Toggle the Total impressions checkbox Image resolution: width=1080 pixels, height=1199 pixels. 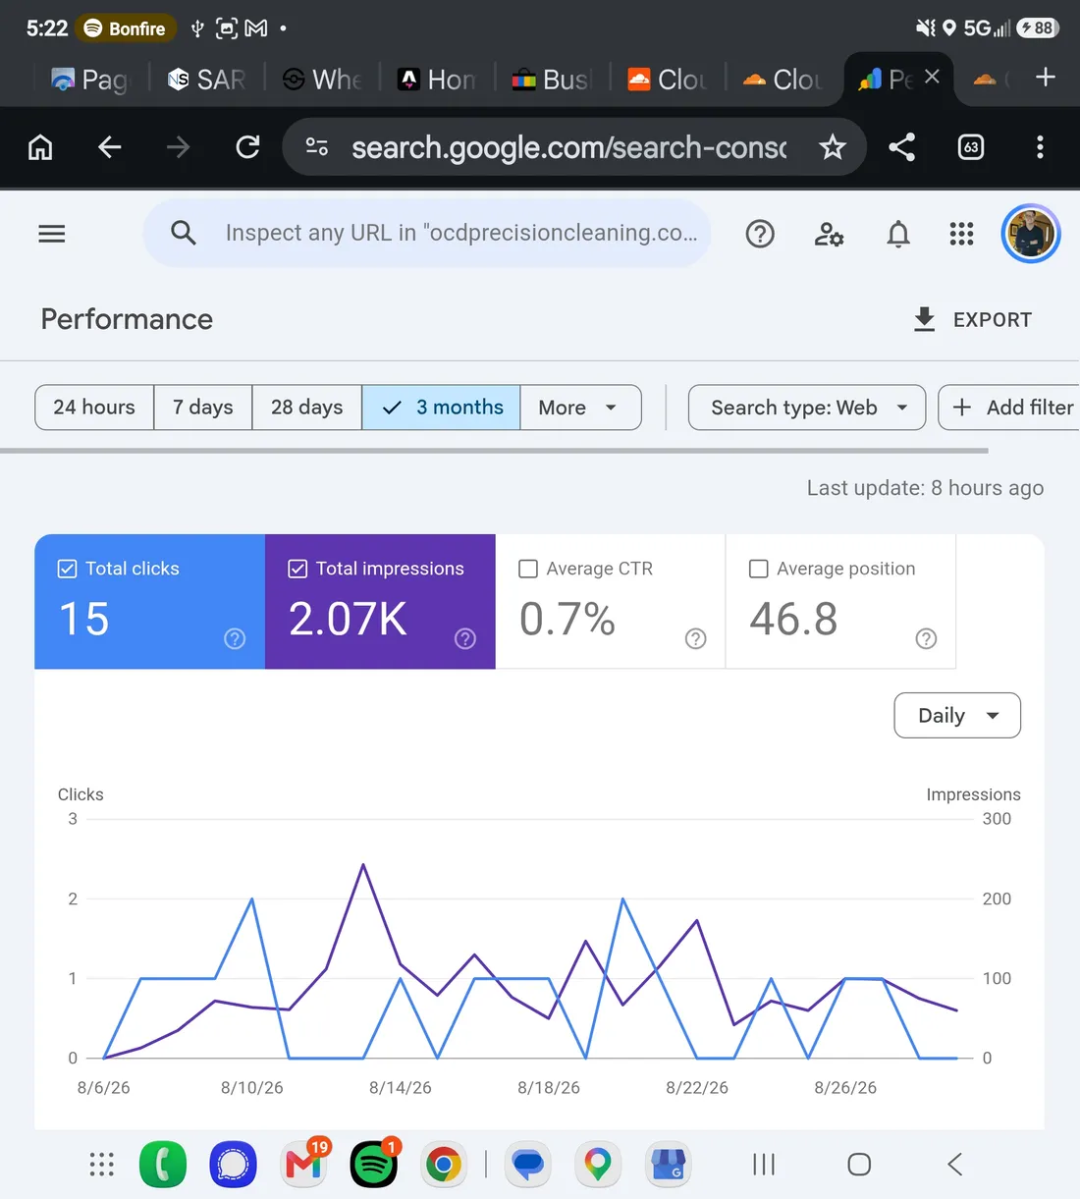point(297,569)
